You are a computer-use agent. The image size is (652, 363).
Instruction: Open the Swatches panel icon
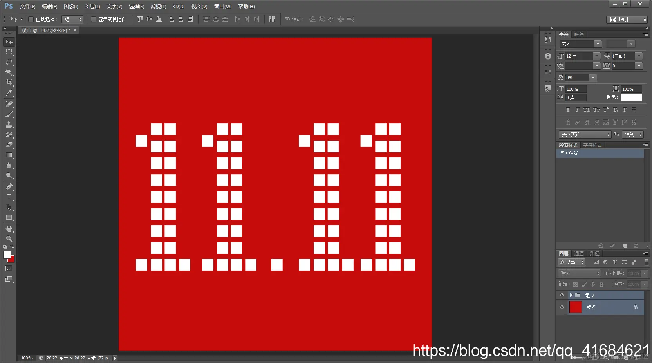548,72
